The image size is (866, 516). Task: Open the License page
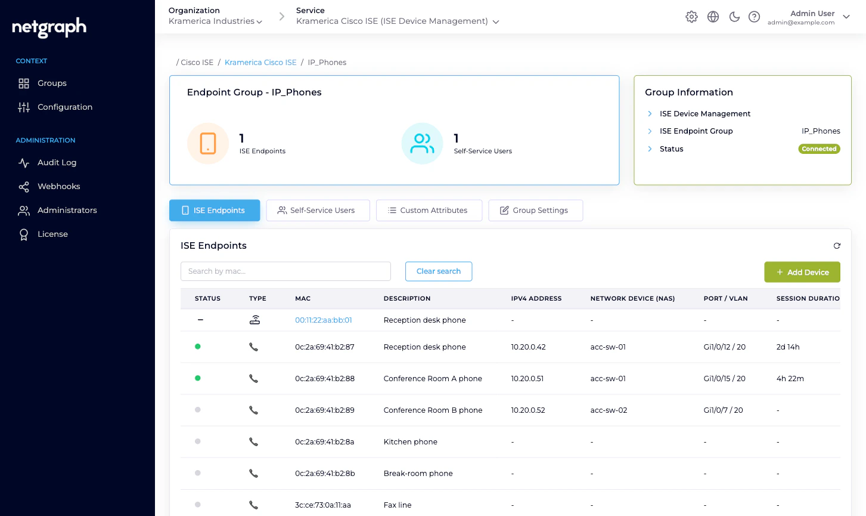(x=52, y=234)
